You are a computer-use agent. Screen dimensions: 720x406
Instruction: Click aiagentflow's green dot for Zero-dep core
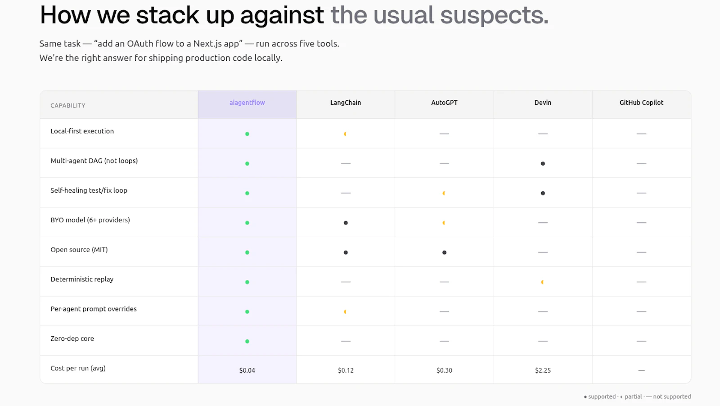point(247,341)
